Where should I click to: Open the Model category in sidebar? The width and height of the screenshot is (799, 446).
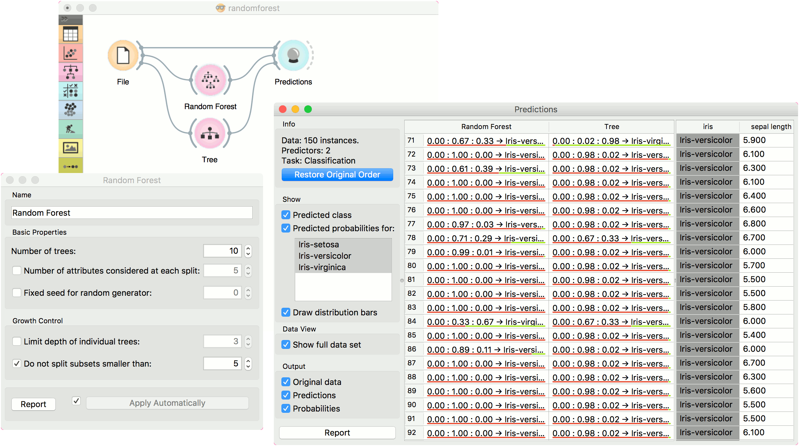(70, 72)
